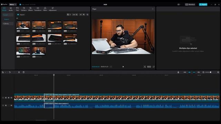Open the Stickers tab

click(x=24, y=9)
